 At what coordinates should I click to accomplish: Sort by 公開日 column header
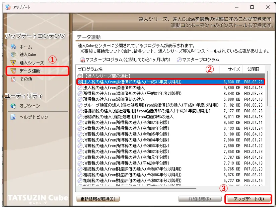[253, 69]
